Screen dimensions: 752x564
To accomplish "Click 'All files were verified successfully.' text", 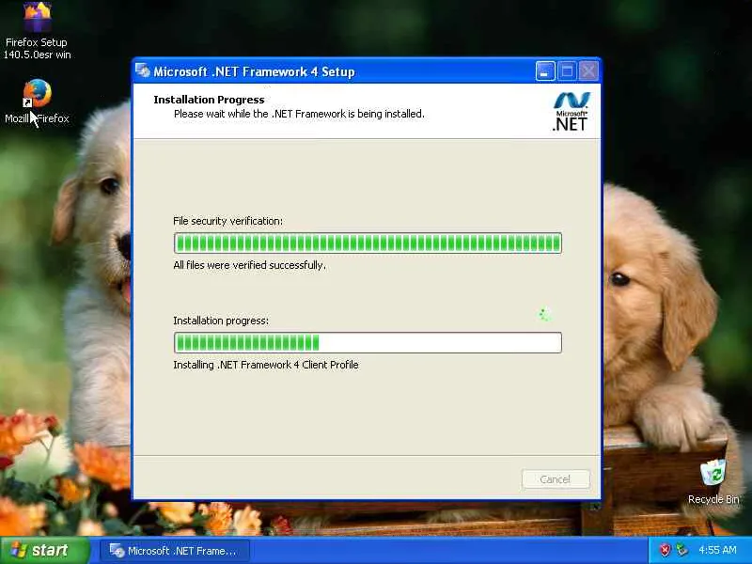I will tap(249, 265).
